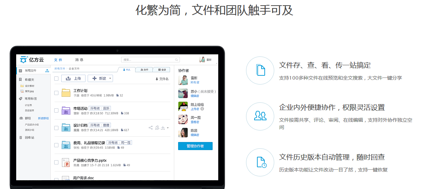Open the yellow 工作计划 folder icon
Viewport: 421px width, 189px height.
pyautogui.click(x=66, y=93)
